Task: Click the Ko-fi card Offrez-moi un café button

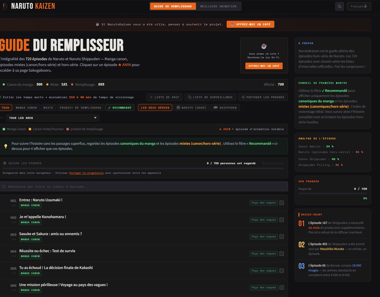Action: coord(264,66)
